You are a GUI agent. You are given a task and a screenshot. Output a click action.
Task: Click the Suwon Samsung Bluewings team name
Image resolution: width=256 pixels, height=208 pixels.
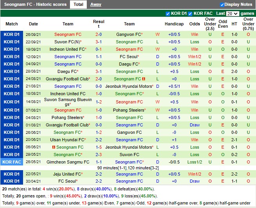pyautogui.click(x=68, y=102)
